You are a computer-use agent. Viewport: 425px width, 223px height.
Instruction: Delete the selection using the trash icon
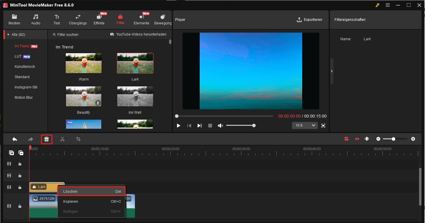pos(47,139)
